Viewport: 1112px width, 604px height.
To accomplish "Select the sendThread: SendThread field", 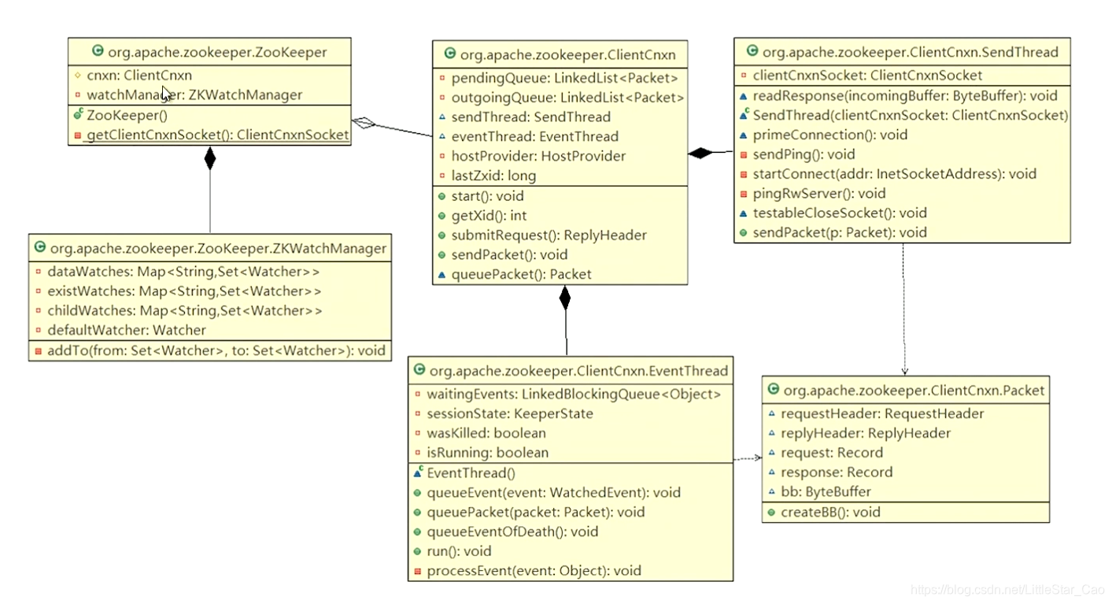I will pos(530,117).
